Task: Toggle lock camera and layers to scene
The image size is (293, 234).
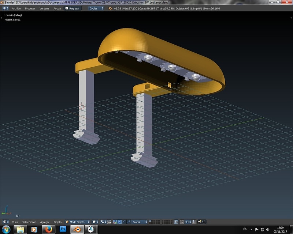Action: click(x=176, y=222)
